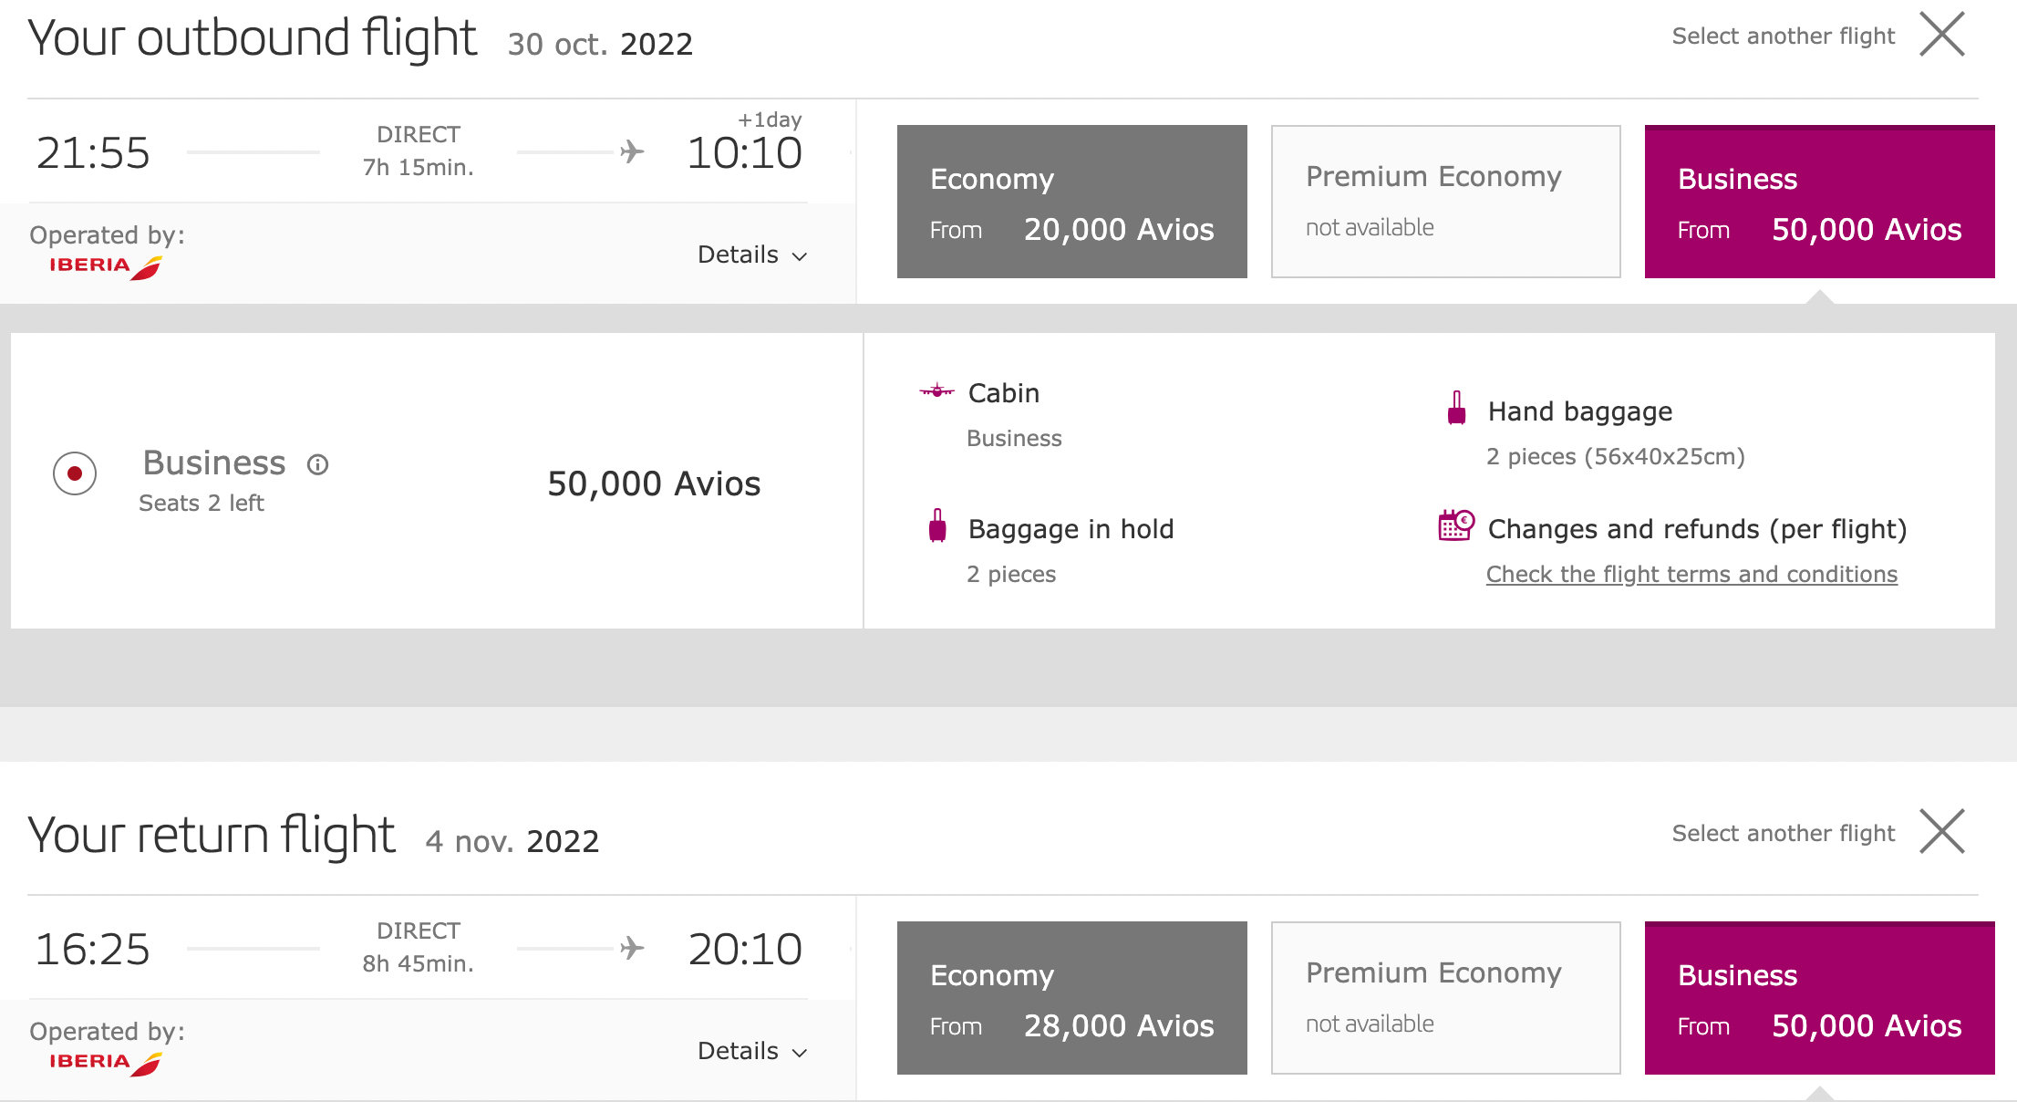The height and width of the screenshot is (1102, 2017).
Task: Choose outbound Business from 50,000 Avios
Action: pyautogui.click(x=1820, y=202)
